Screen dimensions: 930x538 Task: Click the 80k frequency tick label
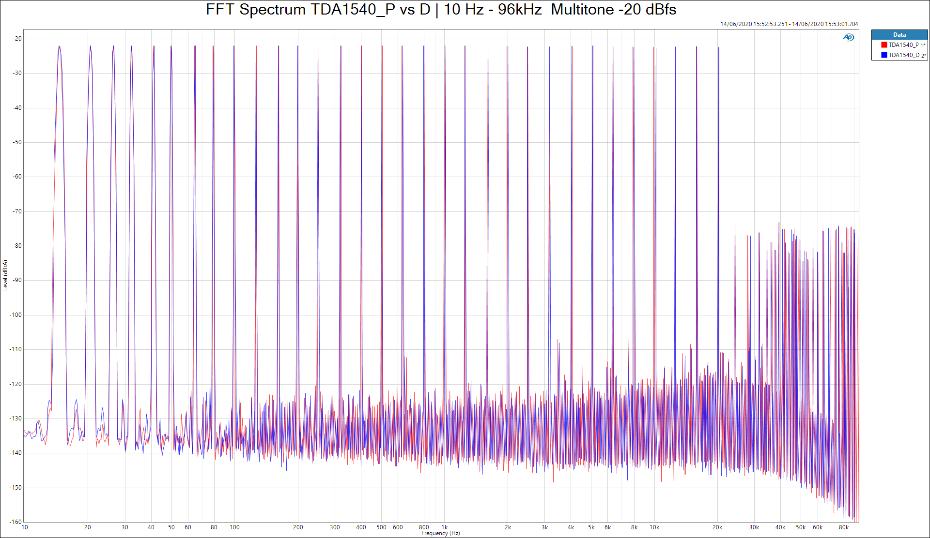[843, 527]
